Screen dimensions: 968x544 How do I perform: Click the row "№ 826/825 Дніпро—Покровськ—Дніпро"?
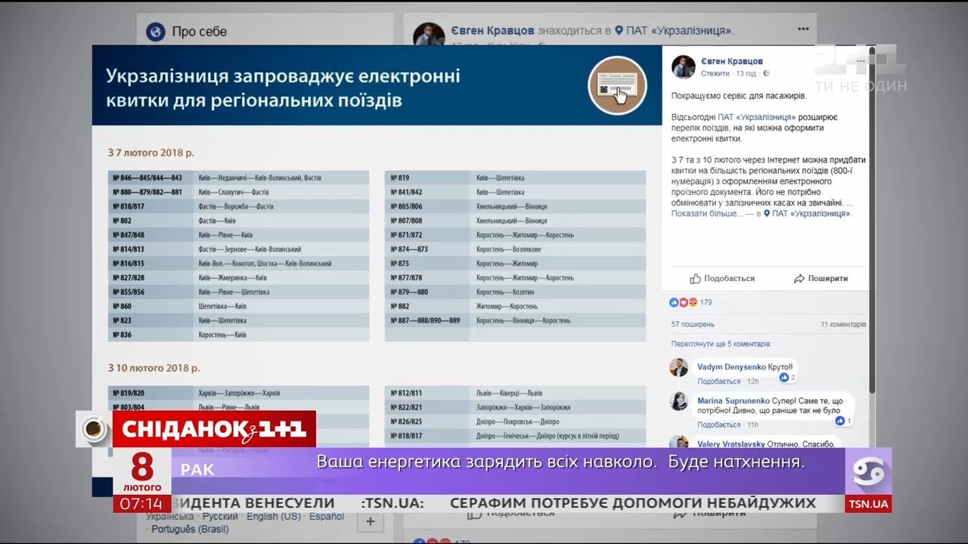click(515, 421)
